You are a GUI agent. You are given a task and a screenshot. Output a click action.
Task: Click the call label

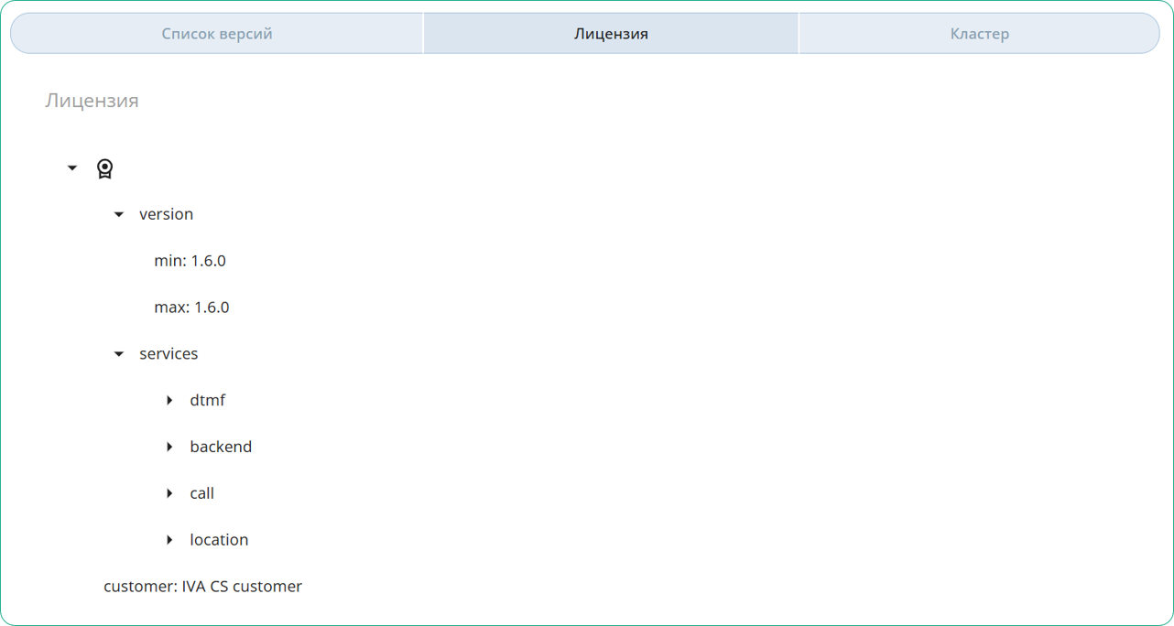pos(201,493)
